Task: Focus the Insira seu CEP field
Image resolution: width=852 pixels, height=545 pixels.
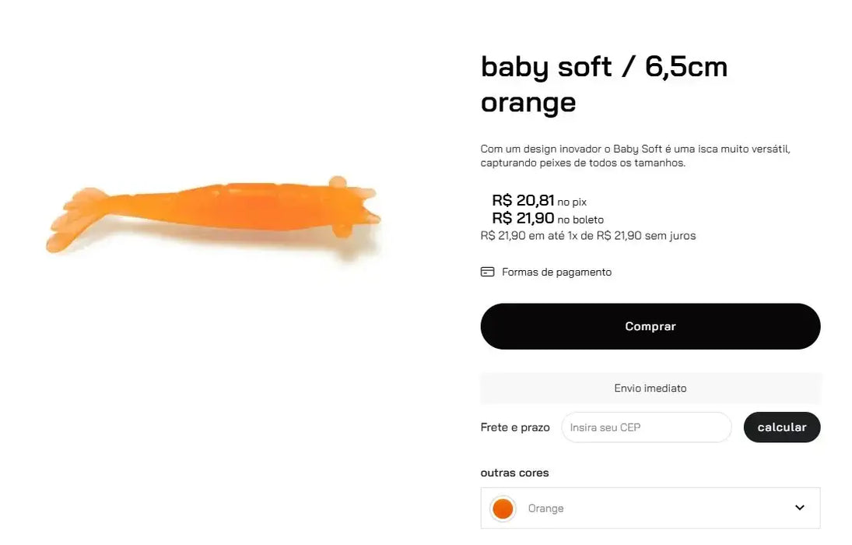Action: [x=646, y=427]
